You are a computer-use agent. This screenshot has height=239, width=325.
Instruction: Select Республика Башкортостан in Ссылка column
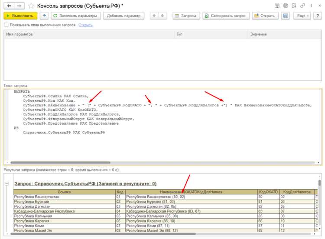[64, 197]
